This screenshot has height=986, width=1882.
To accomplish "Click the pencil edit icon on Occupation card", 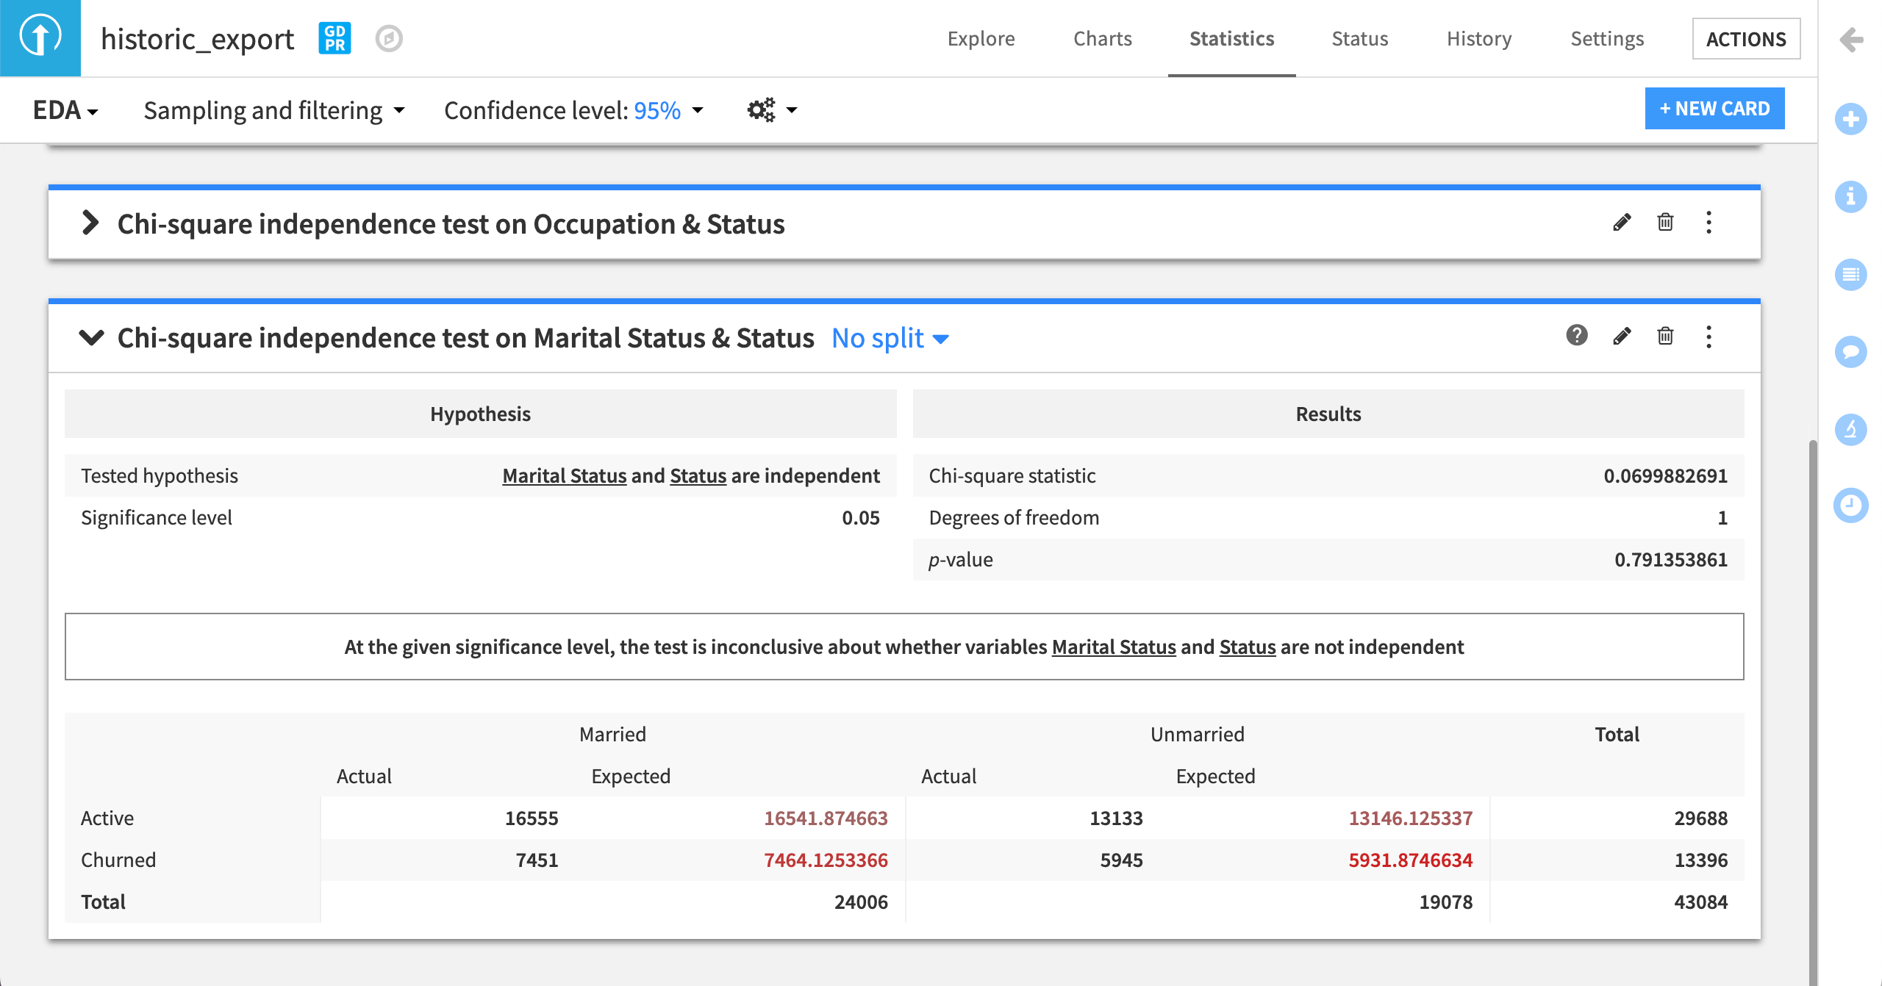I will coord(1622,223).
